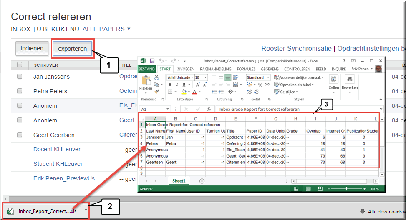Switch to the PAGINA-INDELING tab
Screen dimensions: 406x220
tap(215, 69)
